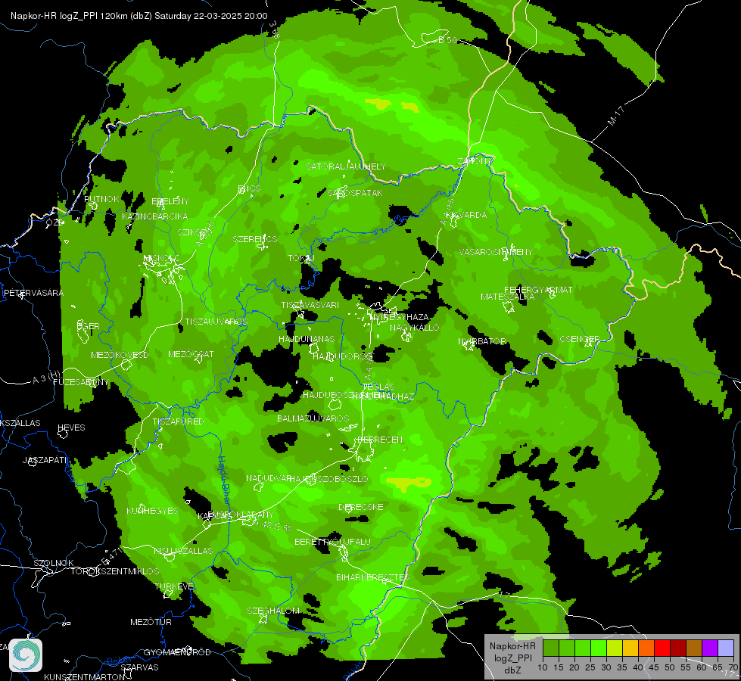Click the BERETTYOUJFALU city label
The width and height of the screenshot is (741, 681).
tap(333, 542)
